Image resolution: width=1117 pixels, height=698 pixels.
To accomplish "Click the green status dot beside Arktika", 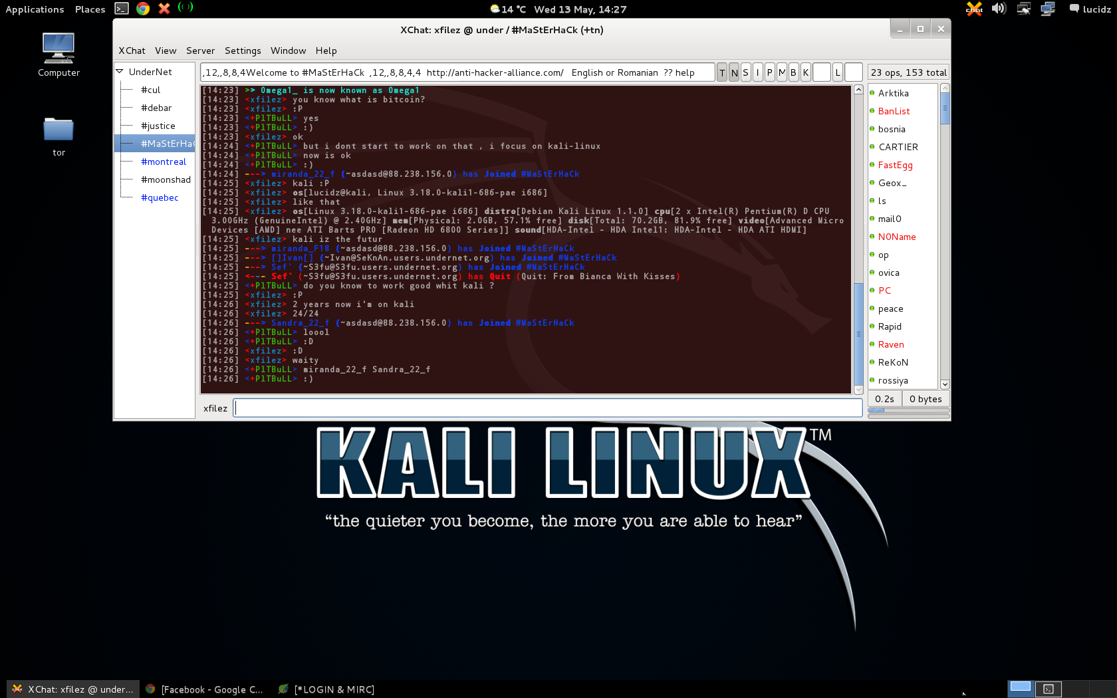I will pyautogui.click(x=872, y=93).
